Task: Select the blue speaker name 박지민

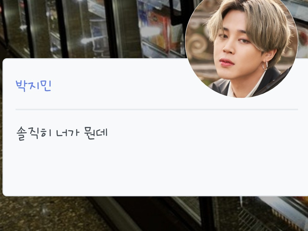Action: coord(33,86)
